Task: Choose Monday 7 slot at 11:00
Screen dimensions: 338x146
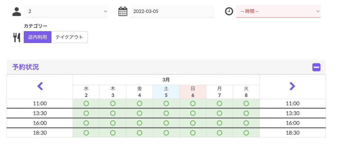Action: pos(220,104)
